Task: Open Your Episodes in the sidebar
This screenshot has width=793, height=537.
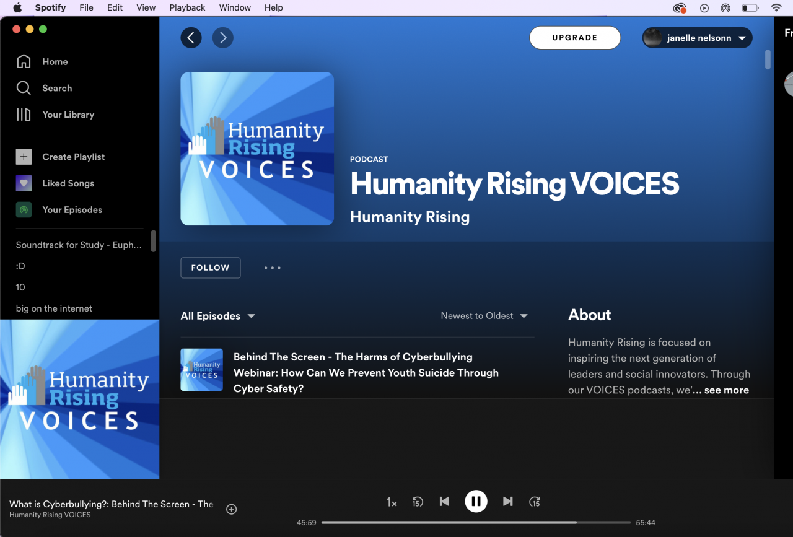Action: [x=59, y=210]
